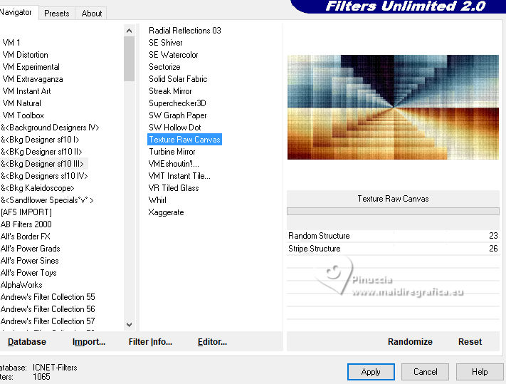Adjust the Random Structure slider

(x=393, y=236)
